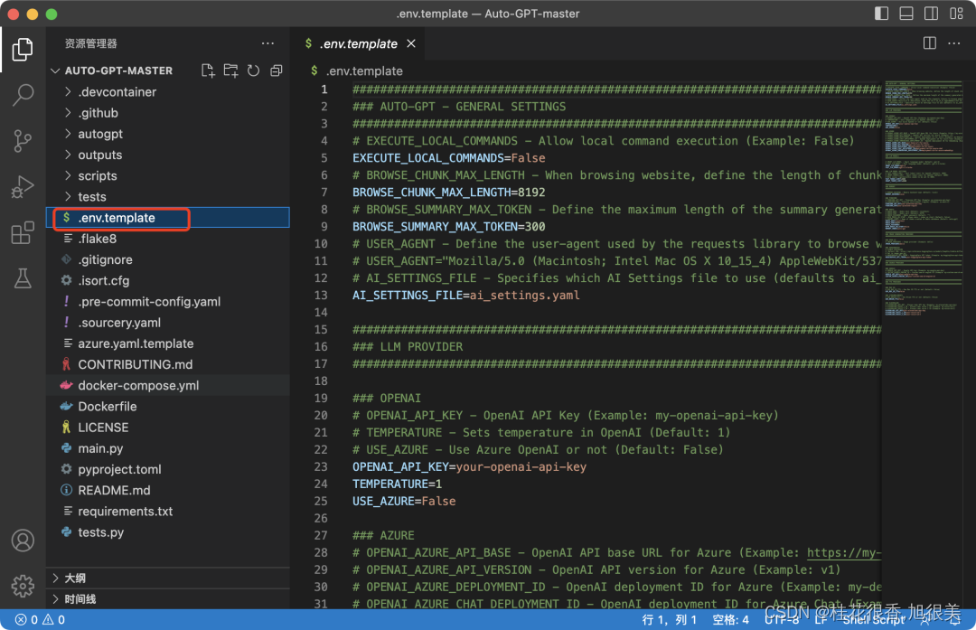
Task: Expand the .devcontainer folder
Action: pyautogui.click(x=168, y=91)
